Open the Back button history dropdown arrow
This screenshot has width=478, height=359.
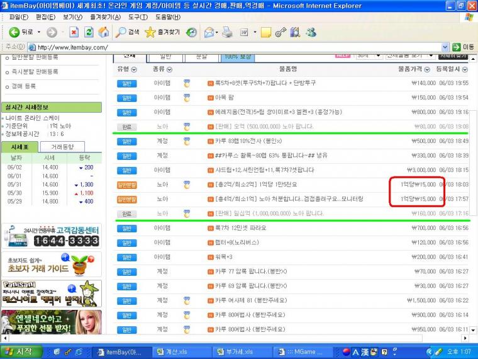point(39,32)
